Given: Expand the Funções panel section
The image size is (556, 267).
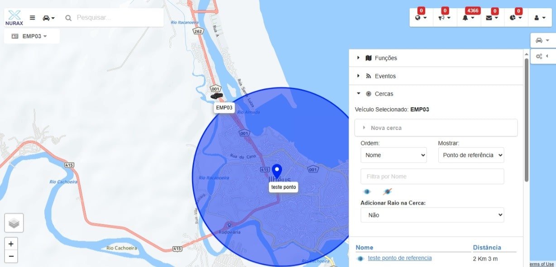Looking at the screenshot, I should (385, 58).
